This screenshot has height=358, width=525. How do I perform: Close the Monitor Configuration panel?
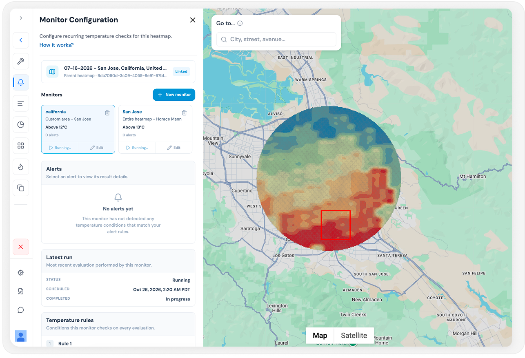point(193,20)
